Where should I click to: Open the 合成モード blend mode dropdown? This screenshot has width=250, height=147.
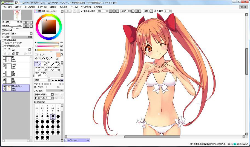(31, 34)
